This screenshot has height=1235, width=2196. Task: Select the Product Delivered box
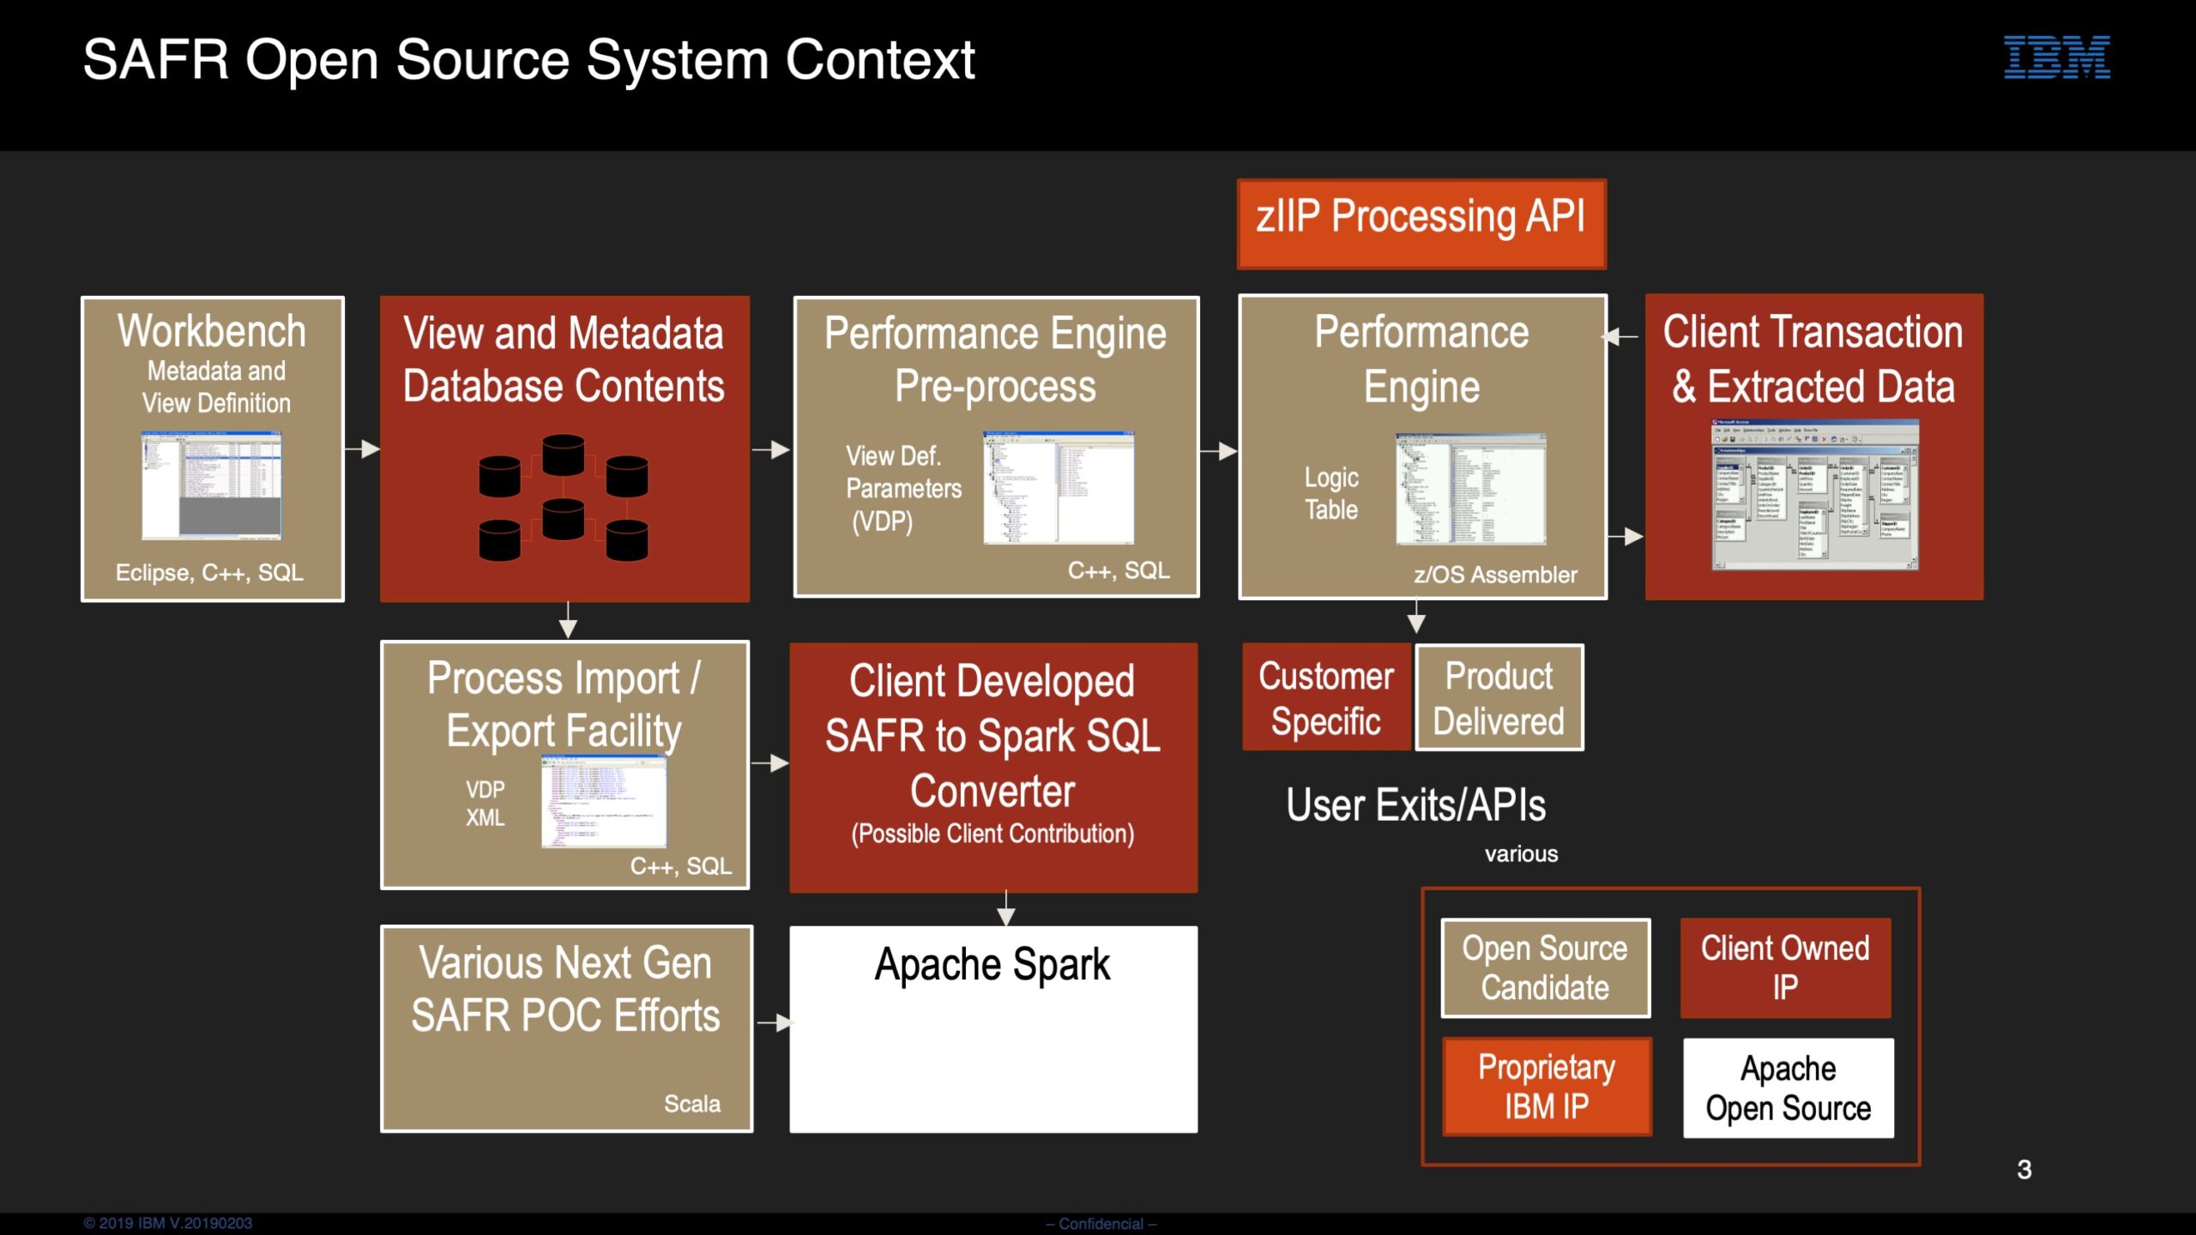pos(1499,698)
